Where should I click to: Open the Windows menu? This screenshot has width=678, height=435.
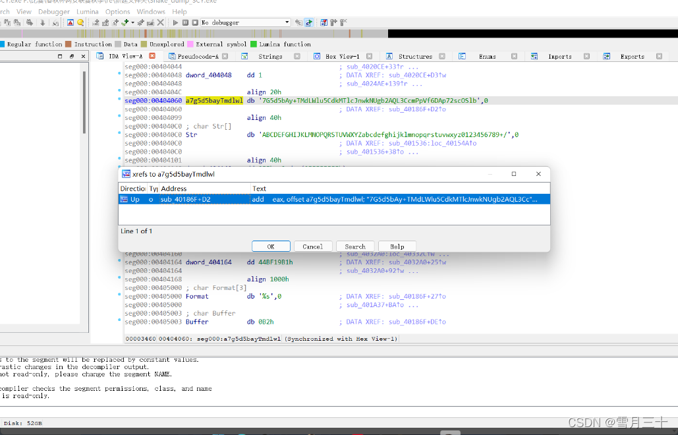[151, 12]
